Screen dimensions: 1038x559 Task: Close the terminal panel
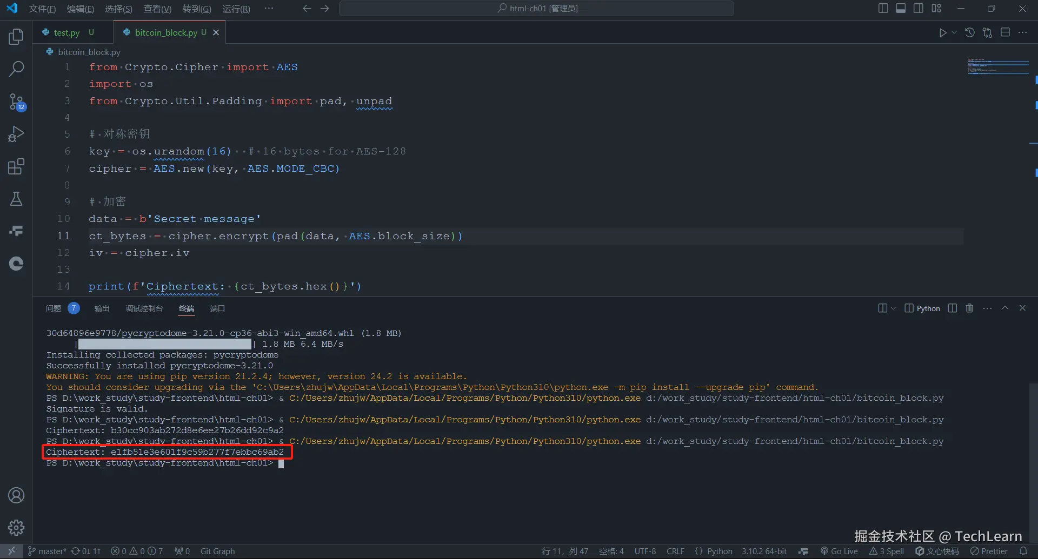1022,308
